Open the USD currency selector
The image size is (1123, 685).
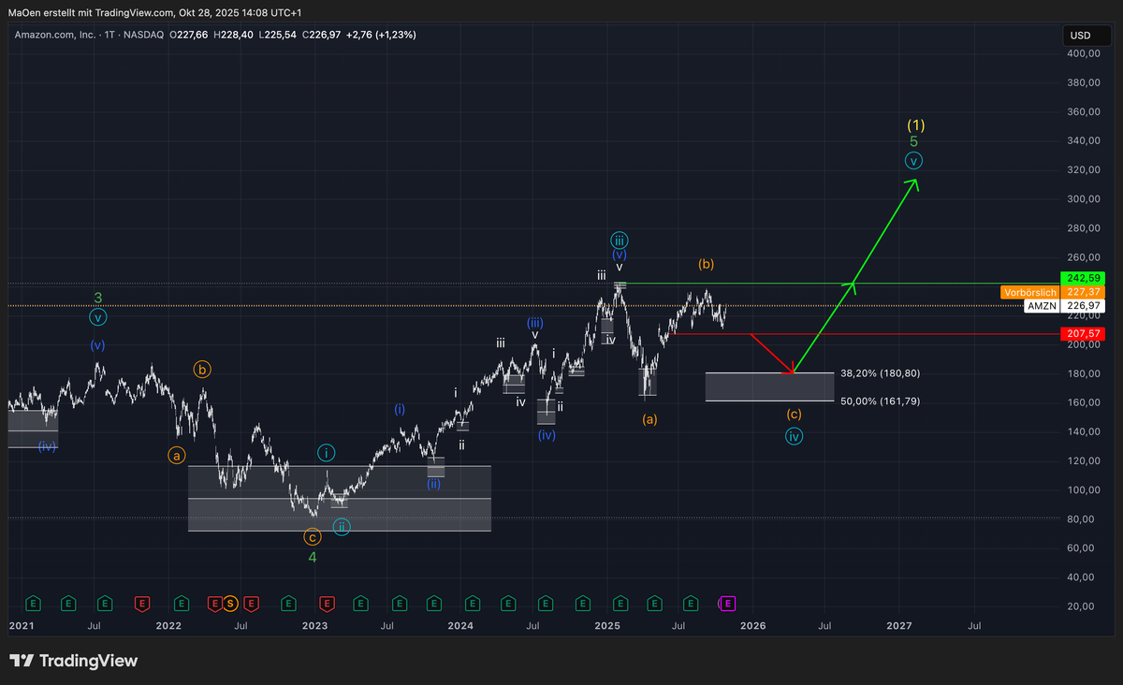[1079, 36]
